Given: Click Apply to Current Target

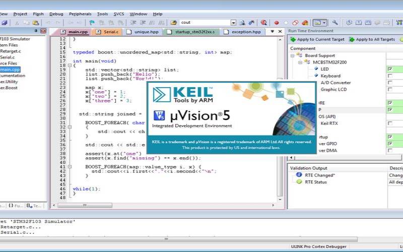Looking at the screenshot, I should pyautogui.click(x=317, y=39).
